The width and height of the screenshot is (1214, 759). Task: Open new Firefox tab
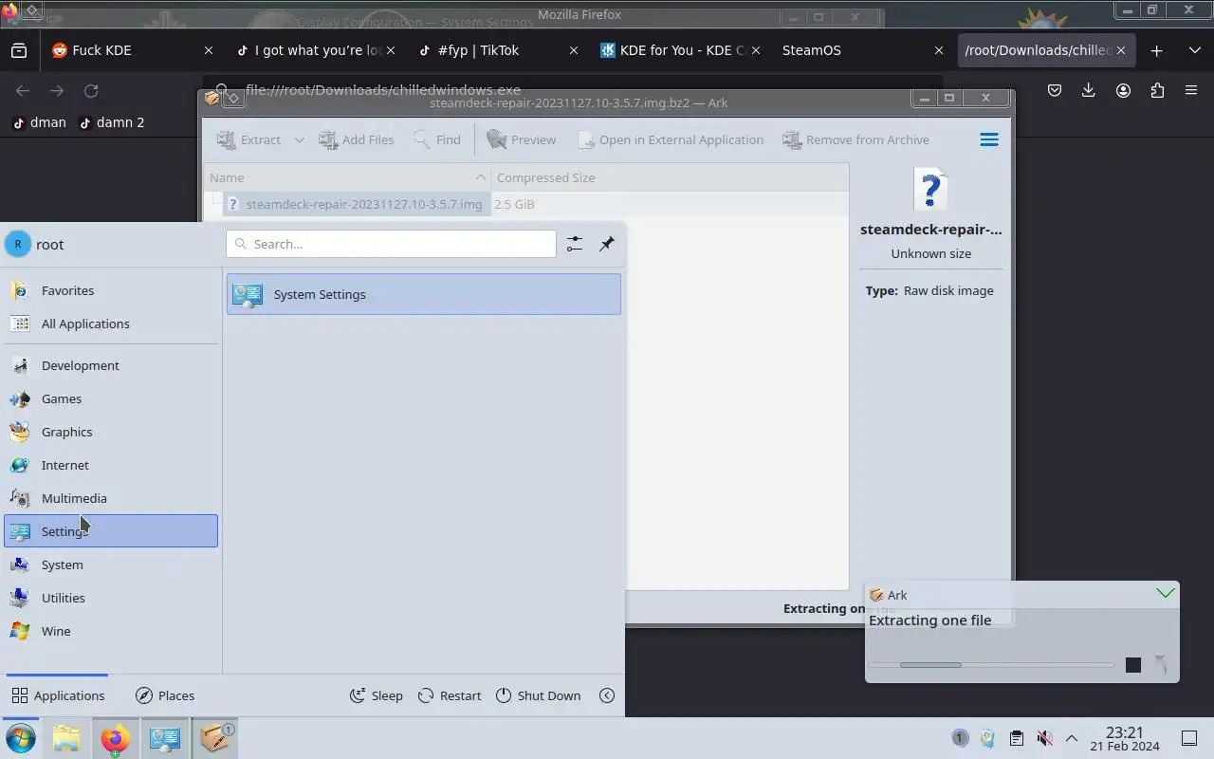[x=1156, y=50]
